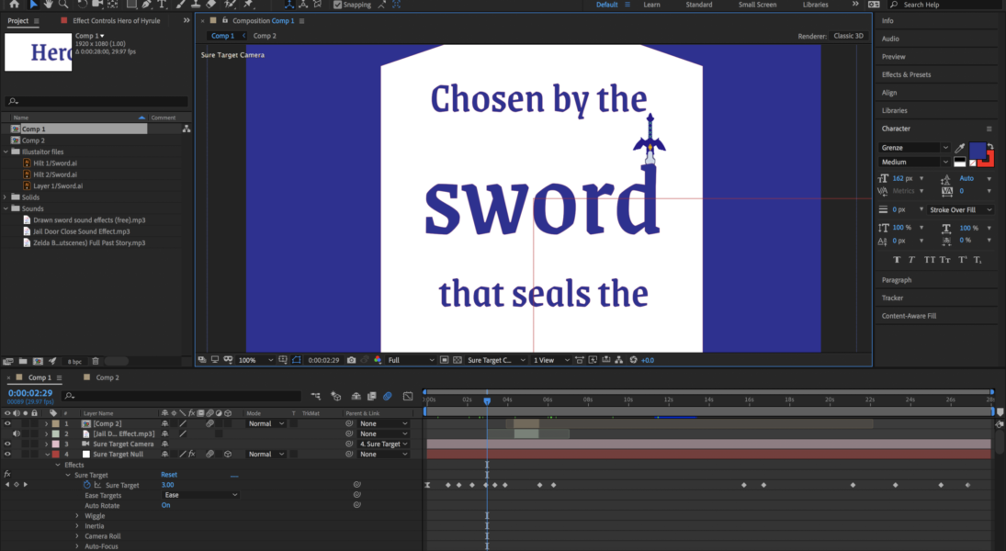Click the fill color swatch in Character panel

(x=978, y=151)
